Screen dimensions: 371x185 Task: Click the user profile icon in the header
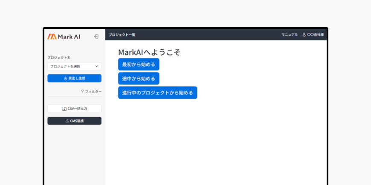pos(304,34)
